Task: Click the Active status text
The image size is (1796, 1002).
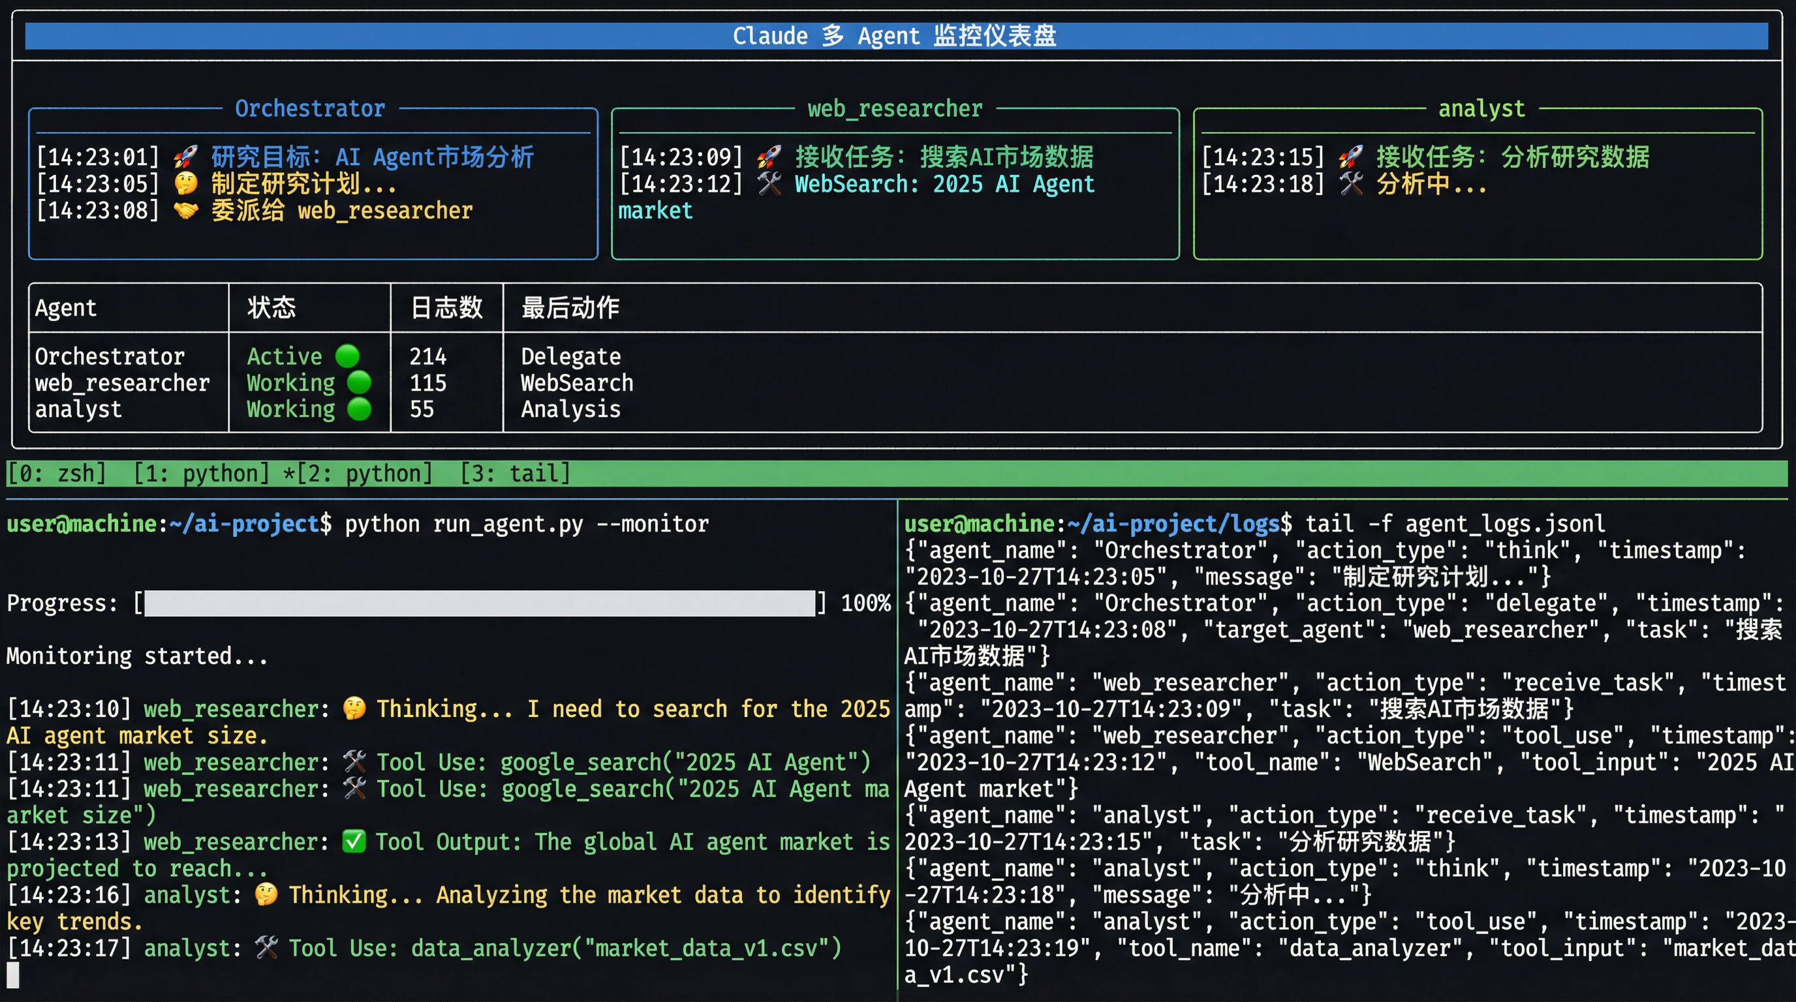Action: pyautogui.click(x=285, y=356)
